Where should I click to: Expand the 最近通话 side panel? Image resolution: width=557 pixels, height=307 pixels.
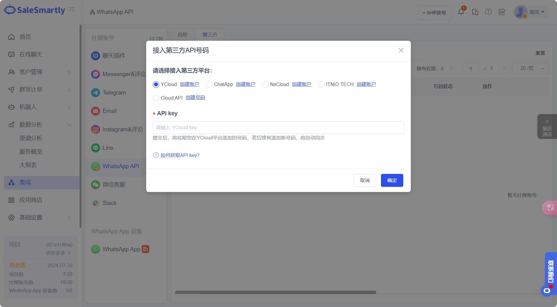(x=547, y=126)
